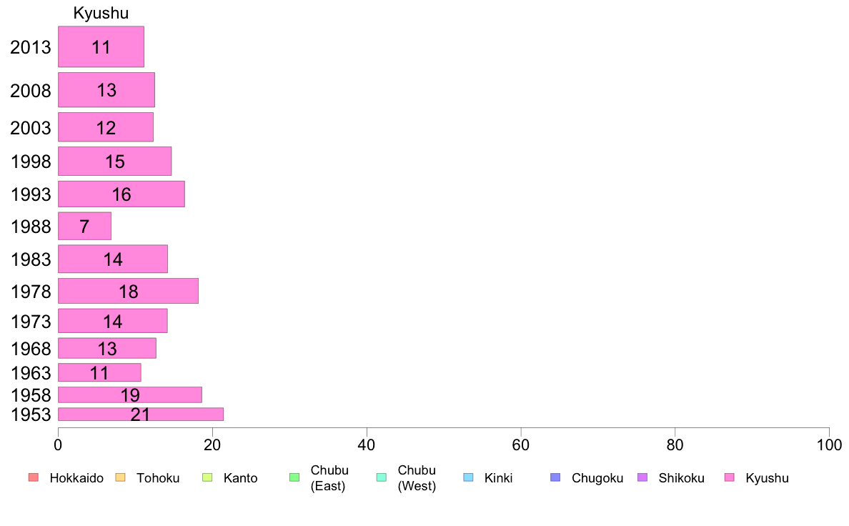Click the Kyushu legend color swatch

click(730, 477)
